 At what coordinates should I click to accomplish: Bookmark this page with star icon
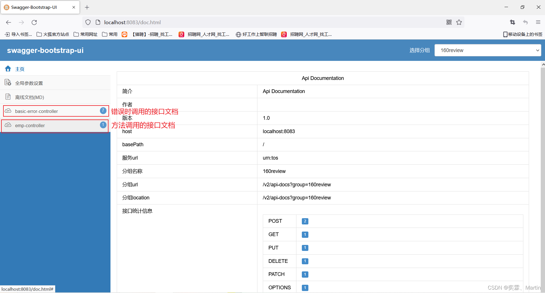coord(459,22)
